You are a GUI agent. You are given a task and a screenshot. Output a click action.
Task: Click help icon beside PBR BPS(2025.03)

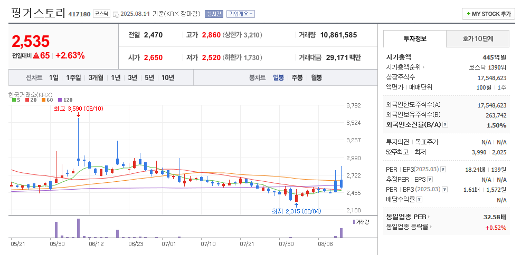pyautogui.click(x=444, y=190)
